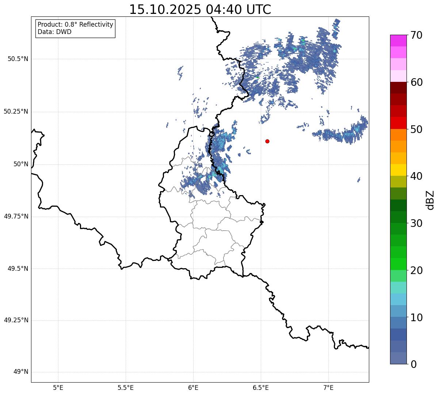Click the colorbar tick label '10'

[417, 317]
